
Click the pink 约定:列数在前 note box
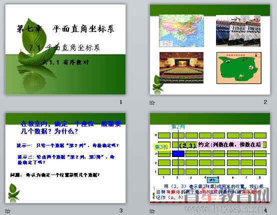[x=230, y=144]
